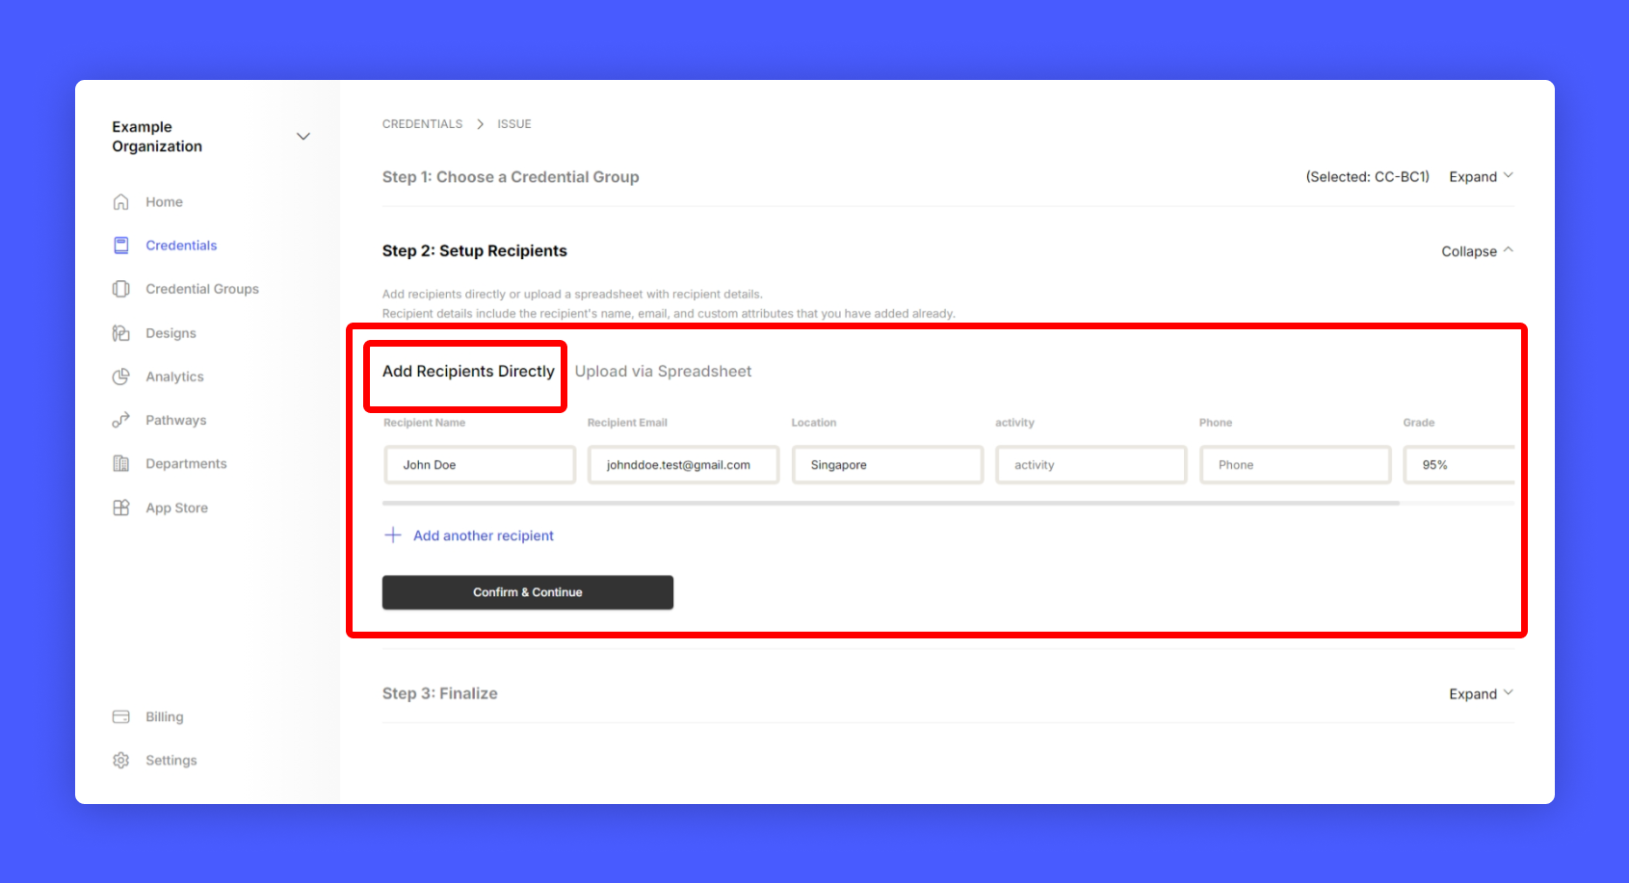
Task: Open Settings via gear icon
Action: pyautogui.click(x=121, y=760)
